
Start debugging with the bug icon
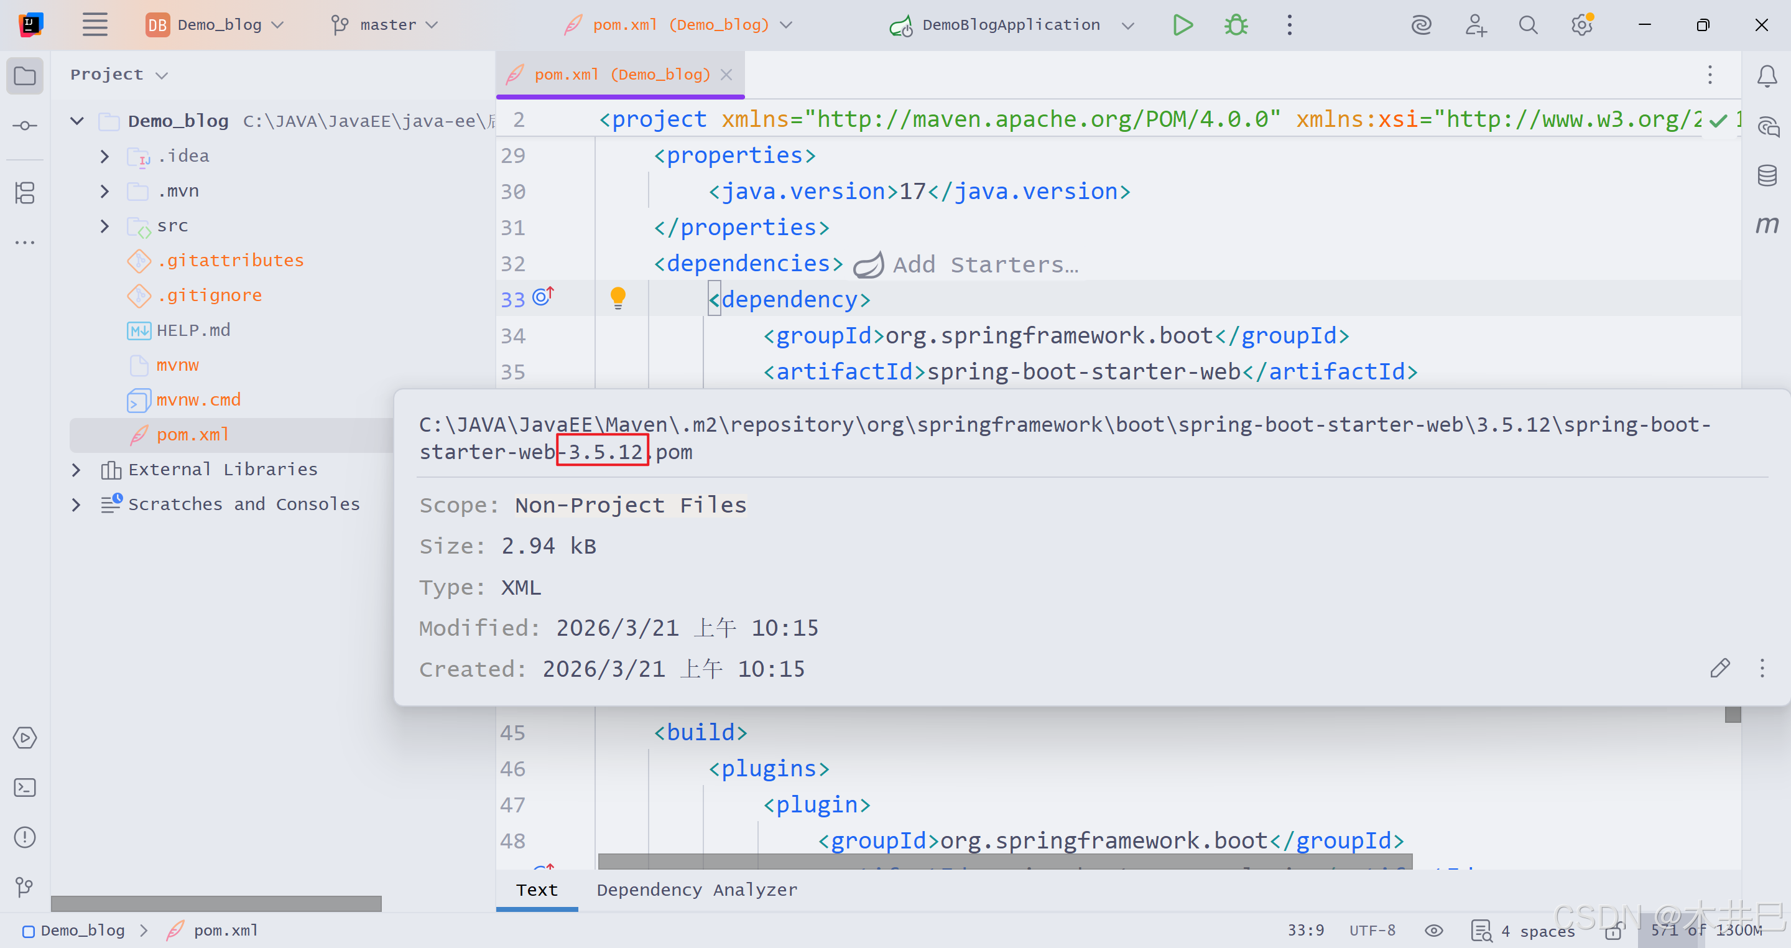coord(1236,25)
